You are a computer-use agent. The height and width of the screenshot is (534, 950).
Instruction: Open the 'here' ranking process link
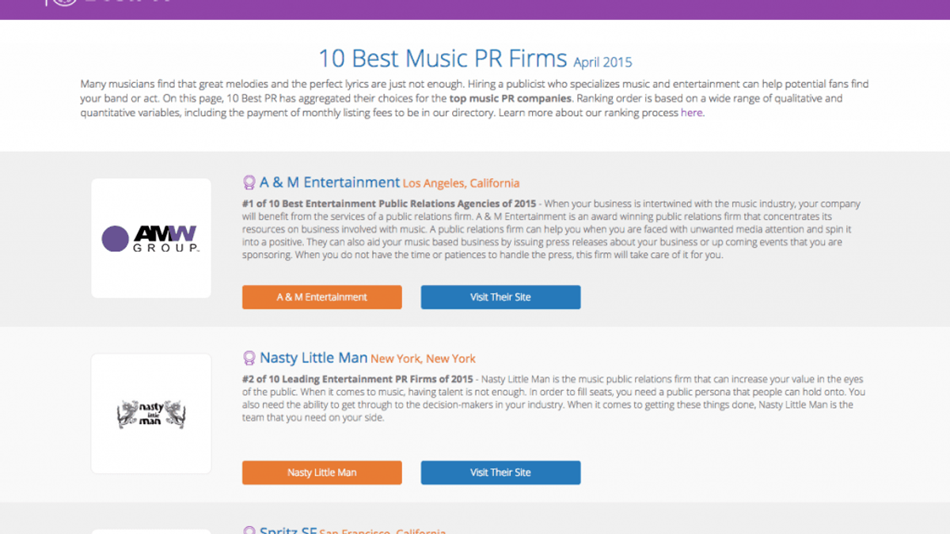(x=691, y=112)
